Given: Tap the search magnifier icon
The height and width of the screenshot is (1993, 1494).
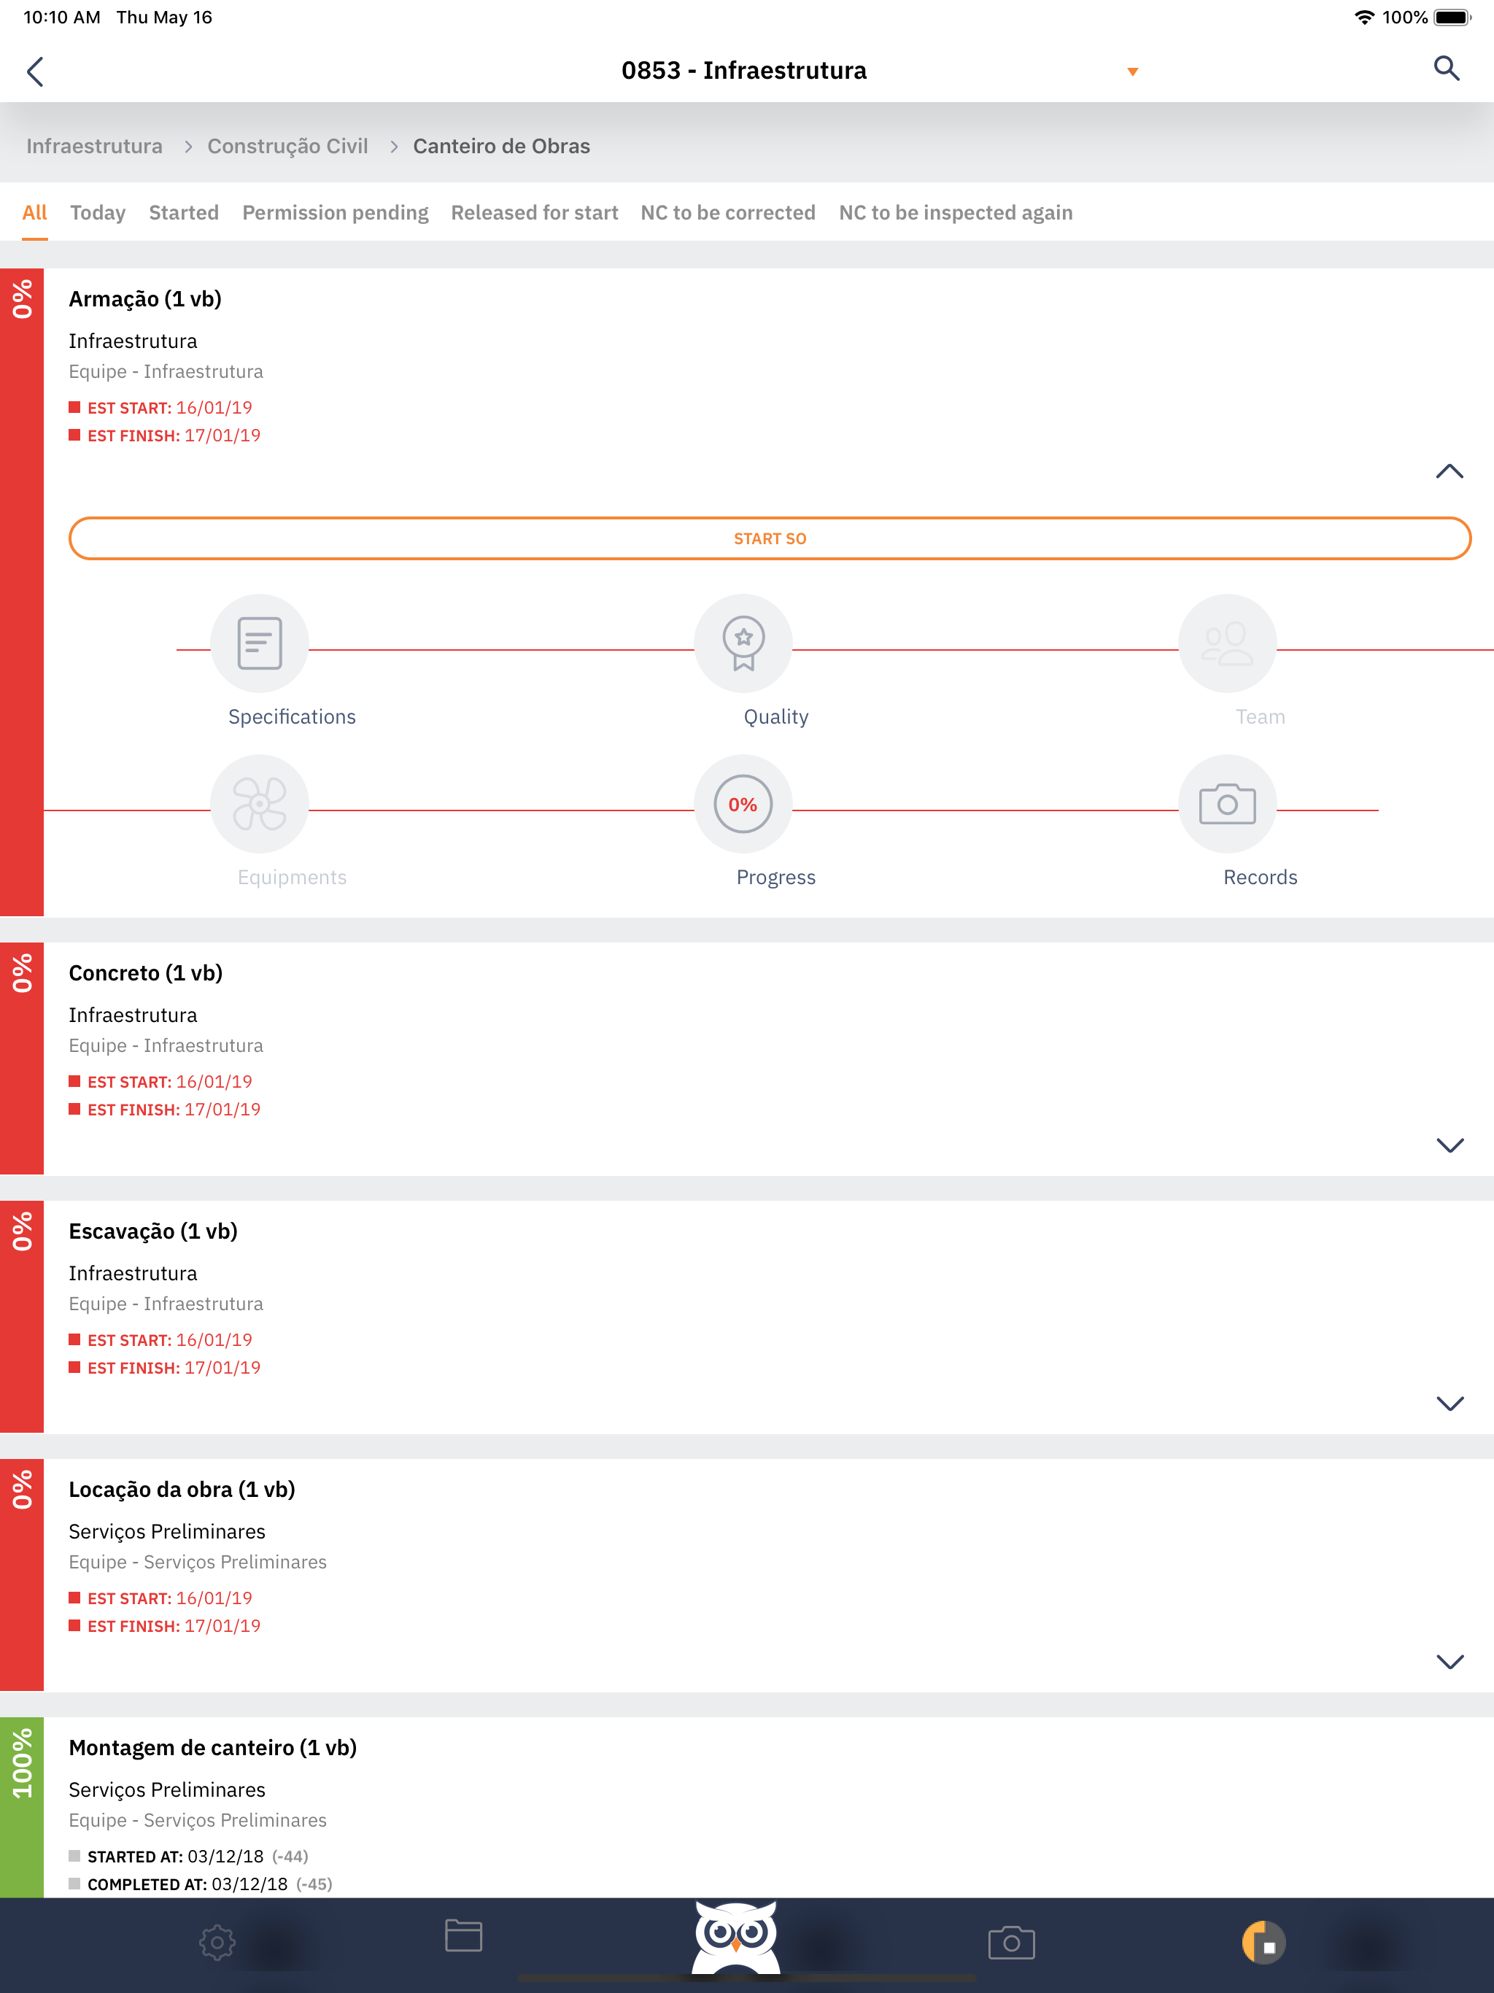Looking at the screenshot, I should pos(1447,69).
